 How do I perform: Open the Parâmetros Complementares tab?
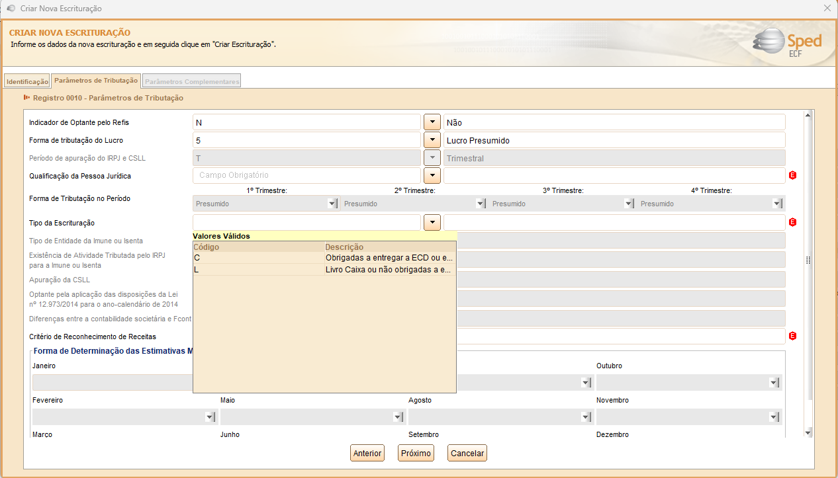[192, 81]
